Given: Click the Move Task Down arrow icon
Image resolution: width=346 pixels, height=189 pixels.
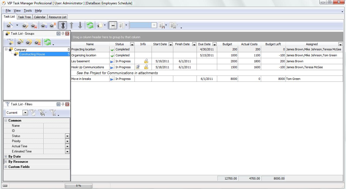Looking at the screenshot, I should coord(80,25).
